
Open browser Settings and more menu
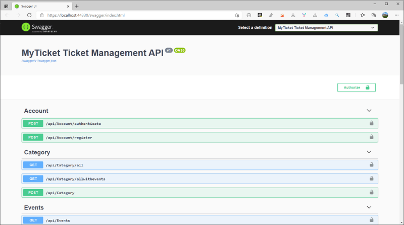click(x=396, y=15)
